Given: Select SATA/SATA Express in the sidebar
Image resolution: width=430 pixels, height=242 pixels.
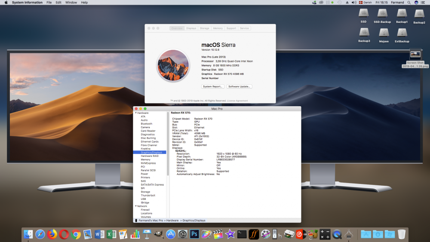Looking at the screenshot, I should pyautogui.click(x=152, y=185).
